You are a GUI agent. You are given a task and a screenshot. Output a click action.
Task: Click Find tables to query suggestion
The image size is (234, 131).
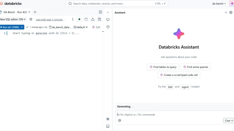tap(163, 67)
